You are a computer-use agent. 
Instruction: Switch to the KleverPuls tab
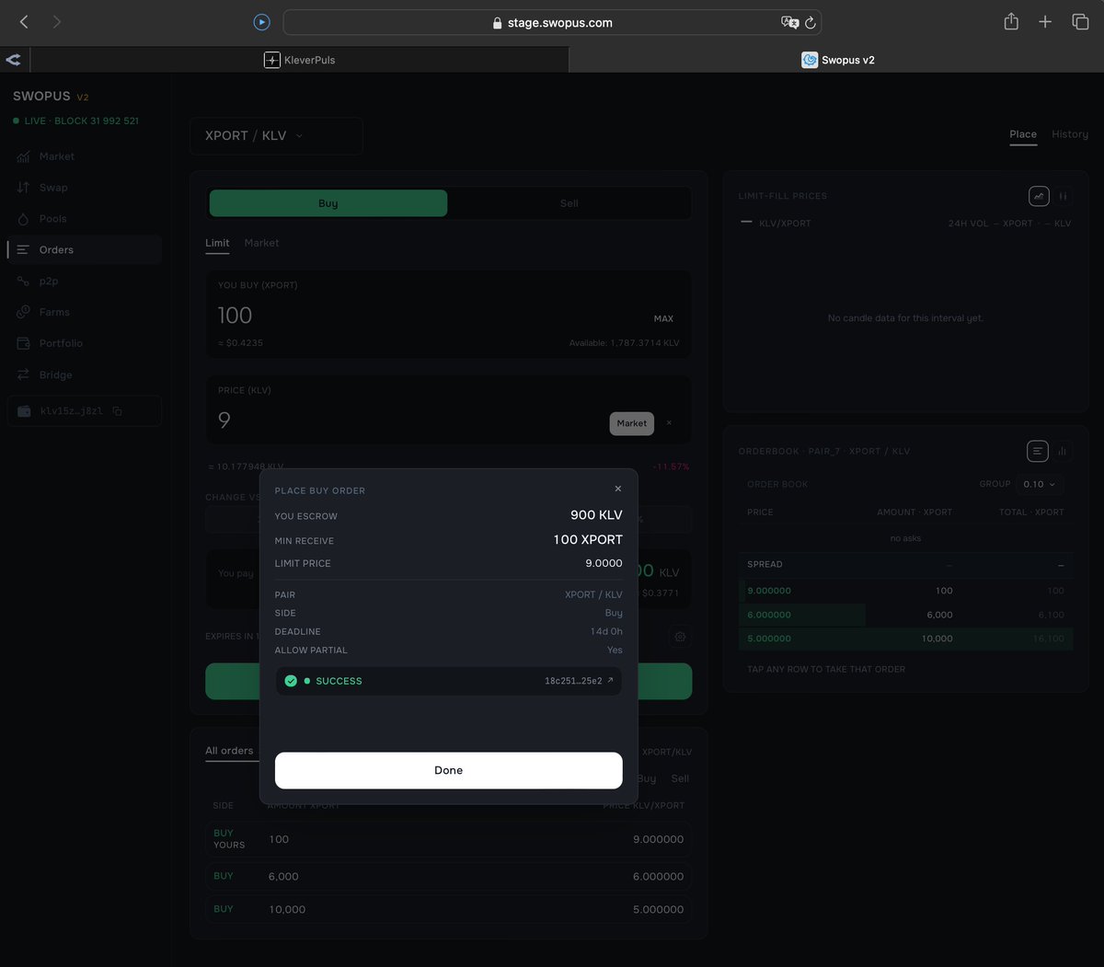click(x=300, y=60)
